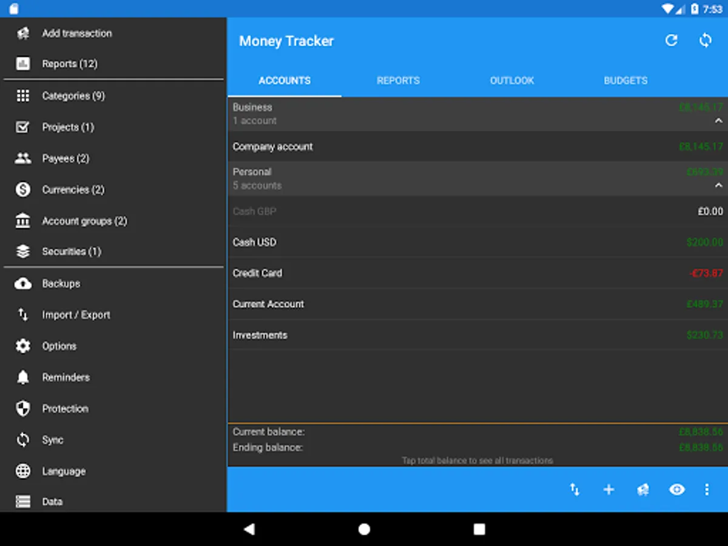Open the three-dot overflow menu
728x546 pixels.
coord(707,490)
